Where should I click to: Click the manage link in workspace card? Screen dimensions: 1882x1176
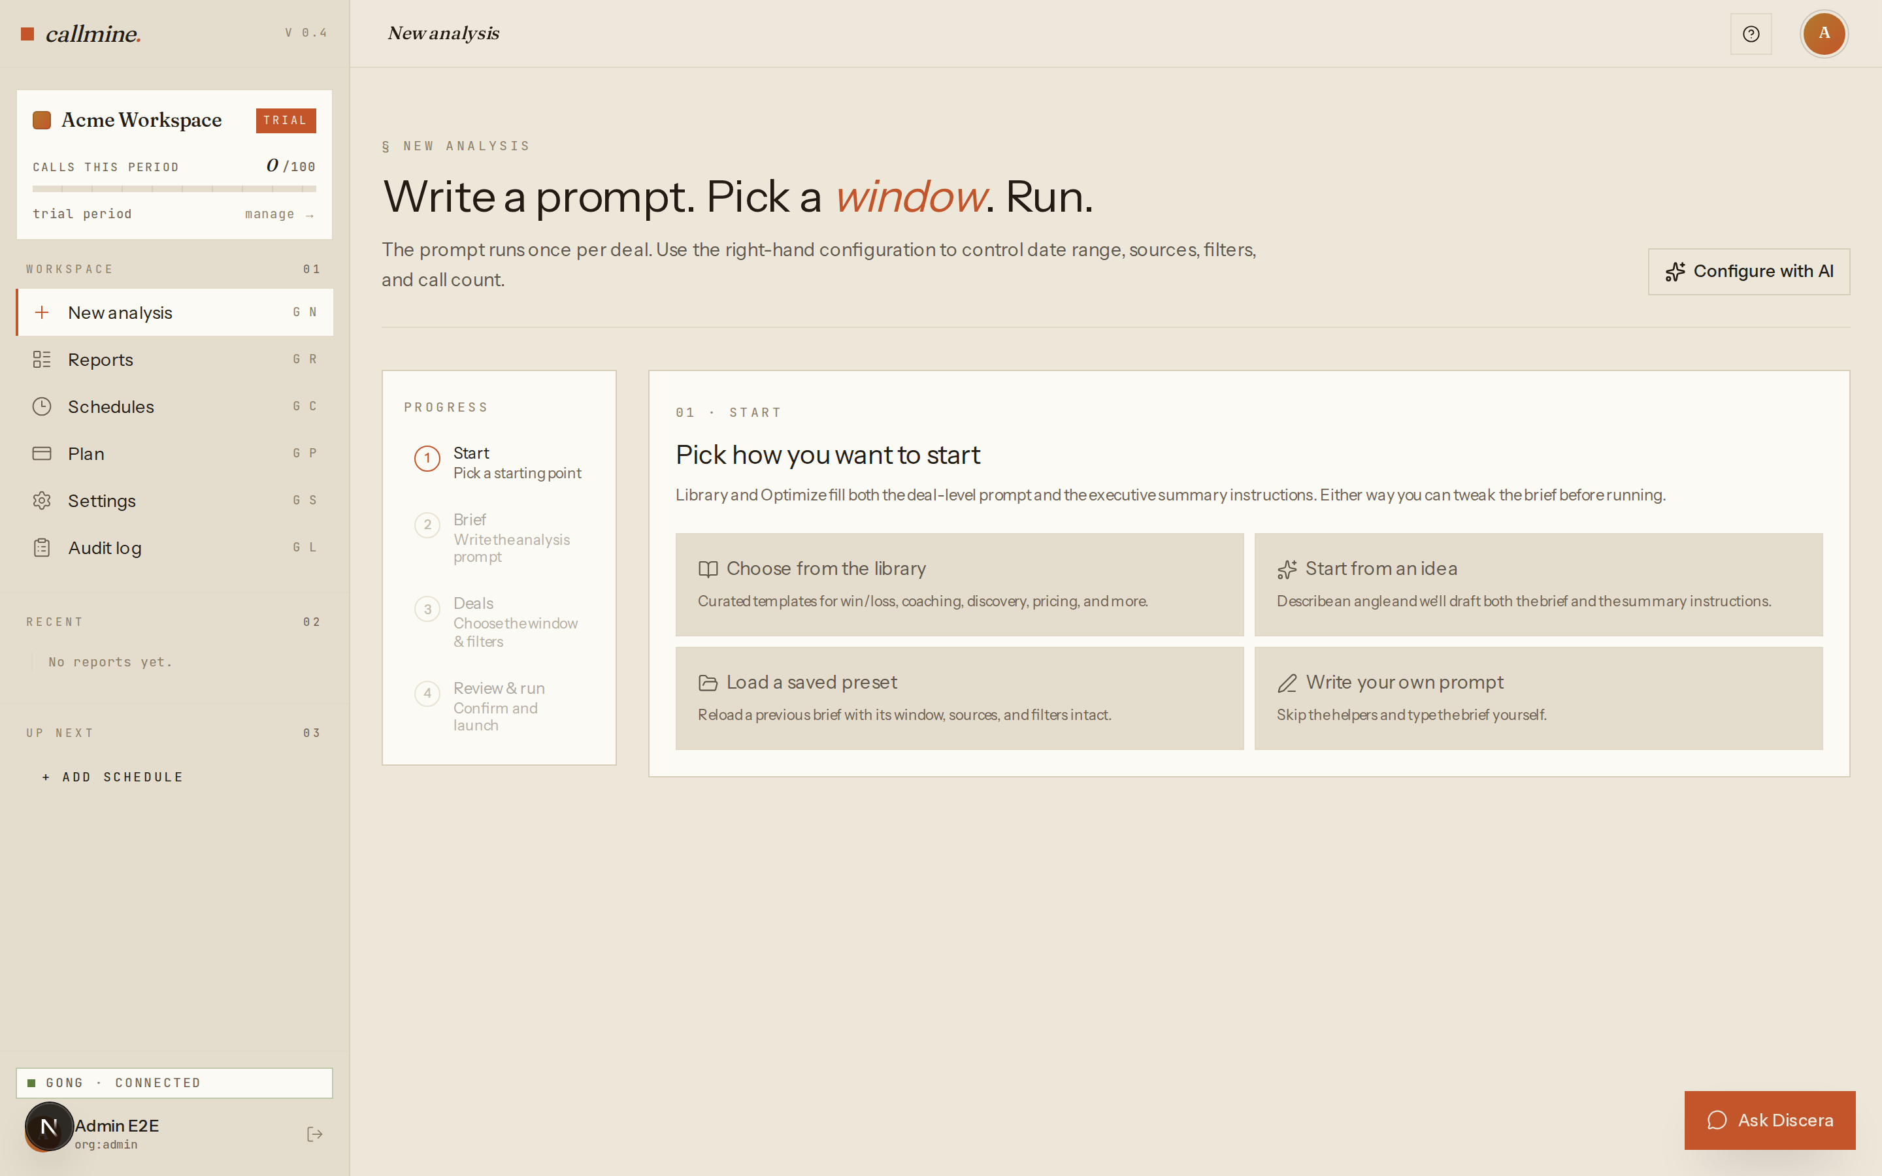coord(279,214)
